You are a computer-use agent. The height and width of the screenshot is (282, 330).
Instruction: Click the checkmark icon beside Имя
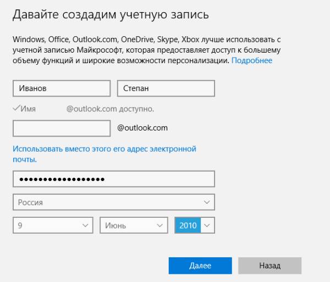(15, 108)
